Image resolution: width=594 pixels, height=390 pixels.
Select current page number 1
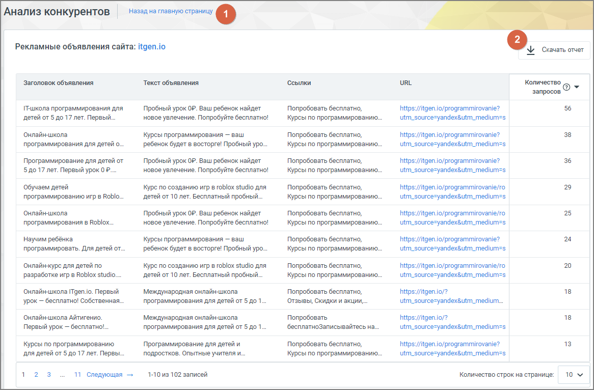23,375
